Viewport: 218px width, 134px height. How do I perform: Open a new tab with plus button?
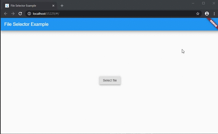point(62,6)
